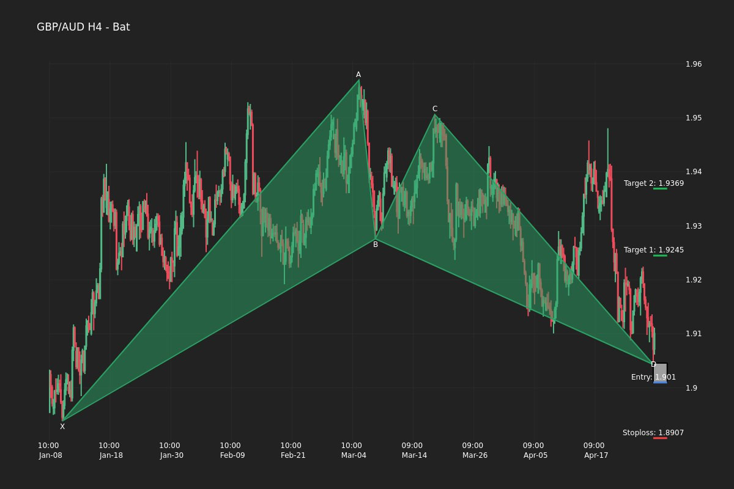Select pattern point B label
The height and width of the screenshot is (489, 734).
tap(376, 244)
